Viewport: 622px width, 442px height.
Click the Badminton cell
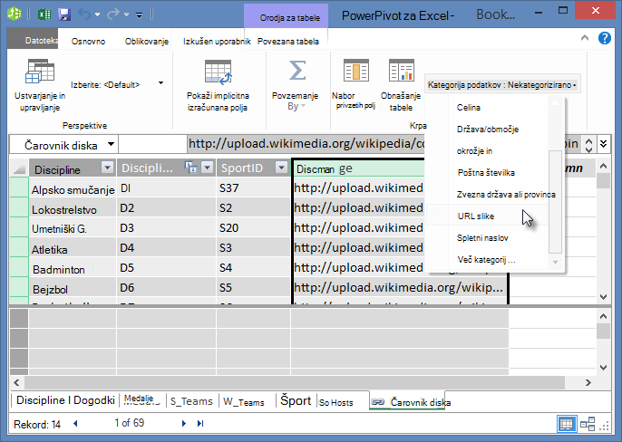[x=73, y=269]
